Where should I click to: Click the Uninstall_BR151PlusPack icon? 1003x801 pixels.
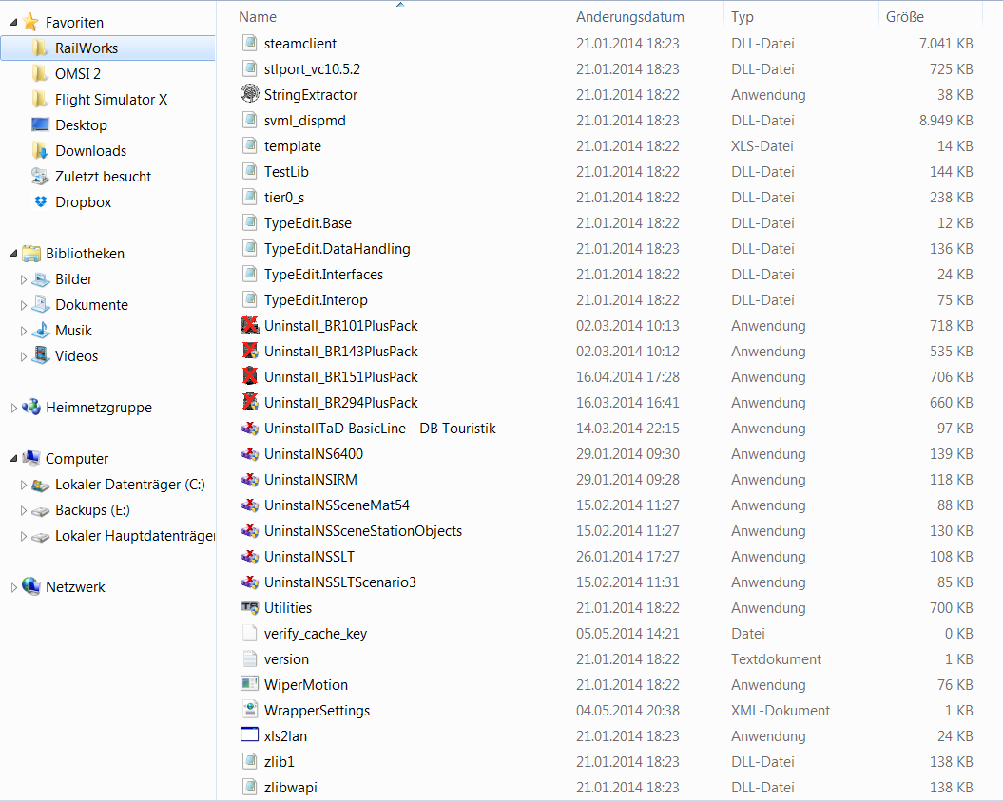click(249, 376)
